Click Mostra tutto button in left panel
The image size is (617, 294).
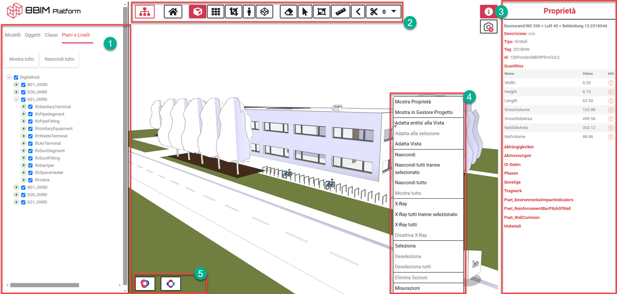(22, 59)
